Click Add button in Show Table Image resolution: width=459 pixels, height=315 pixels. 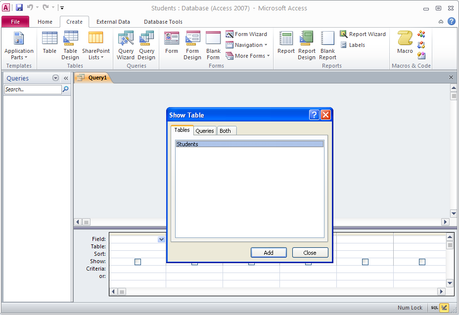click(x=269, y=252)
